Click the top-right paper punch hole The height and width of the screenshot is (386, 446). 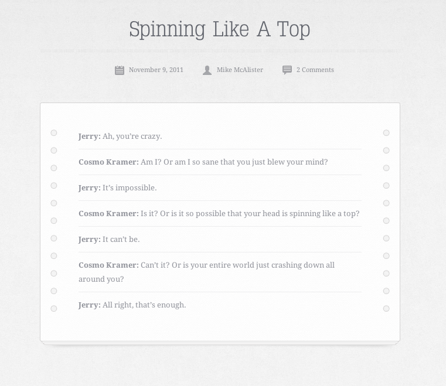pyautogui.click(x=386, y=133)
